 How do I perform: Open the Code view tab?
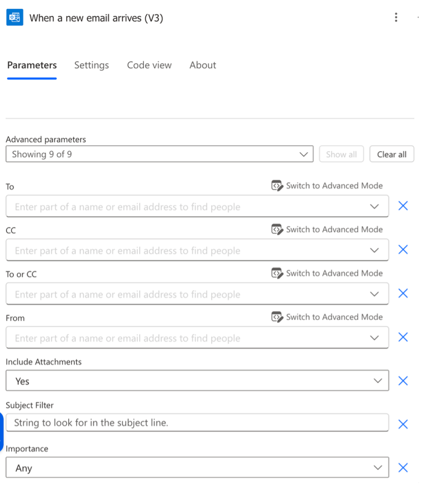149,65
